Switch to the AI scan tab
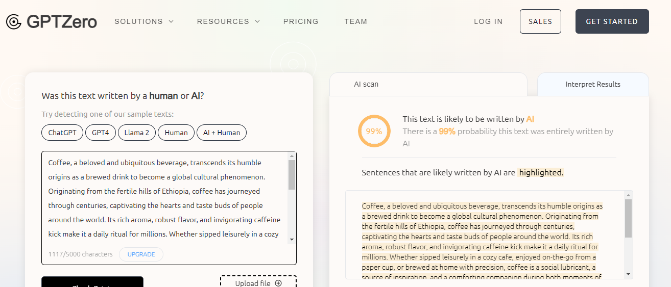Viewport: 671px width, 287px height. (428, 84)
